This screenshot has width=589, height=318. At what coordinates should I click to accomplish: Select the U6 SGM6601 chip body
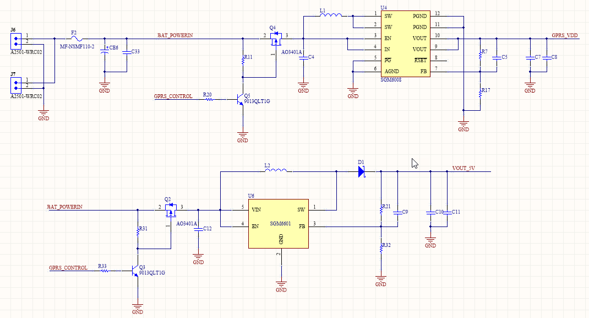(x=279, y=224)
